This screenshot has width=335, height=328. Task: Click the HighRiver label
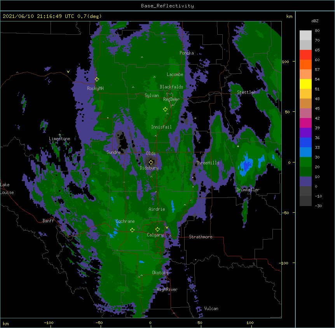[167, 289]
